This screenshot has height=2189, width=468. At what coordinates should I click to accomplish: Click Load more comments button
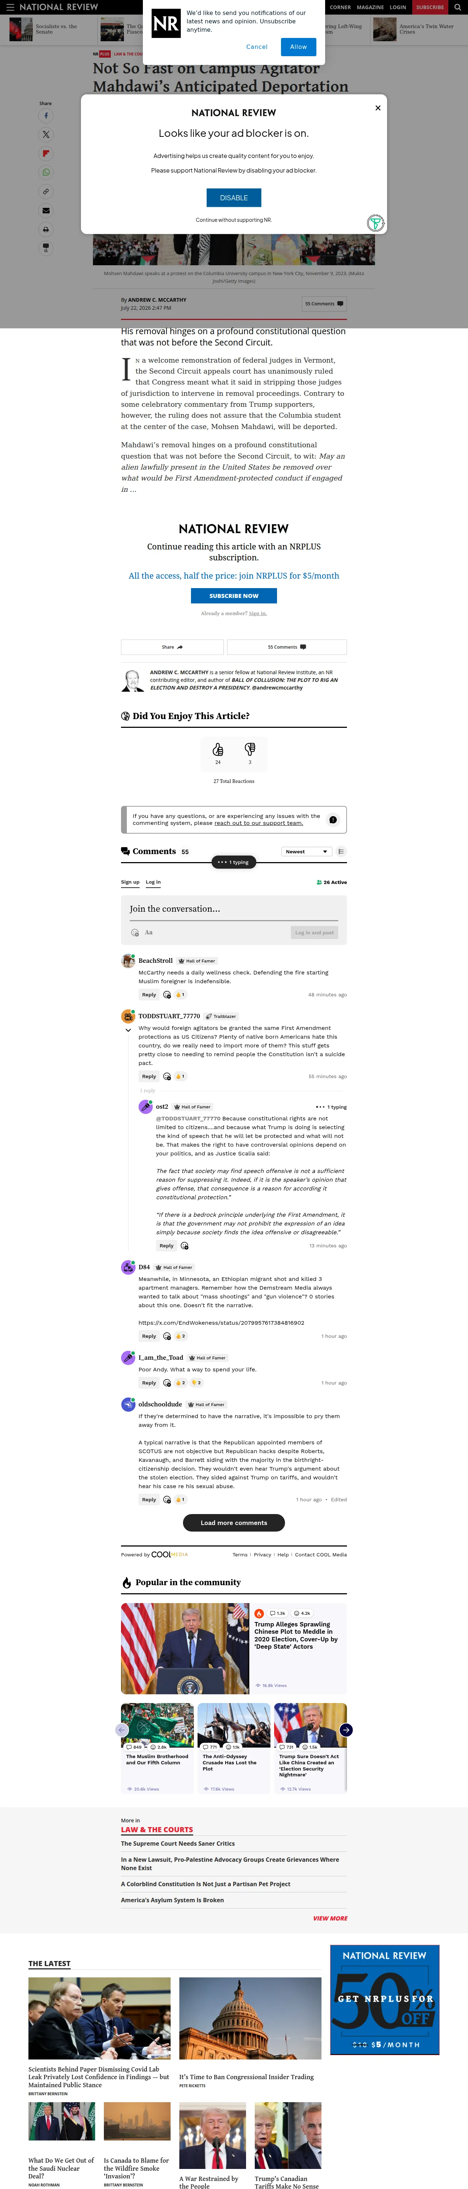pyautogui.click(x=234, y=1523)
